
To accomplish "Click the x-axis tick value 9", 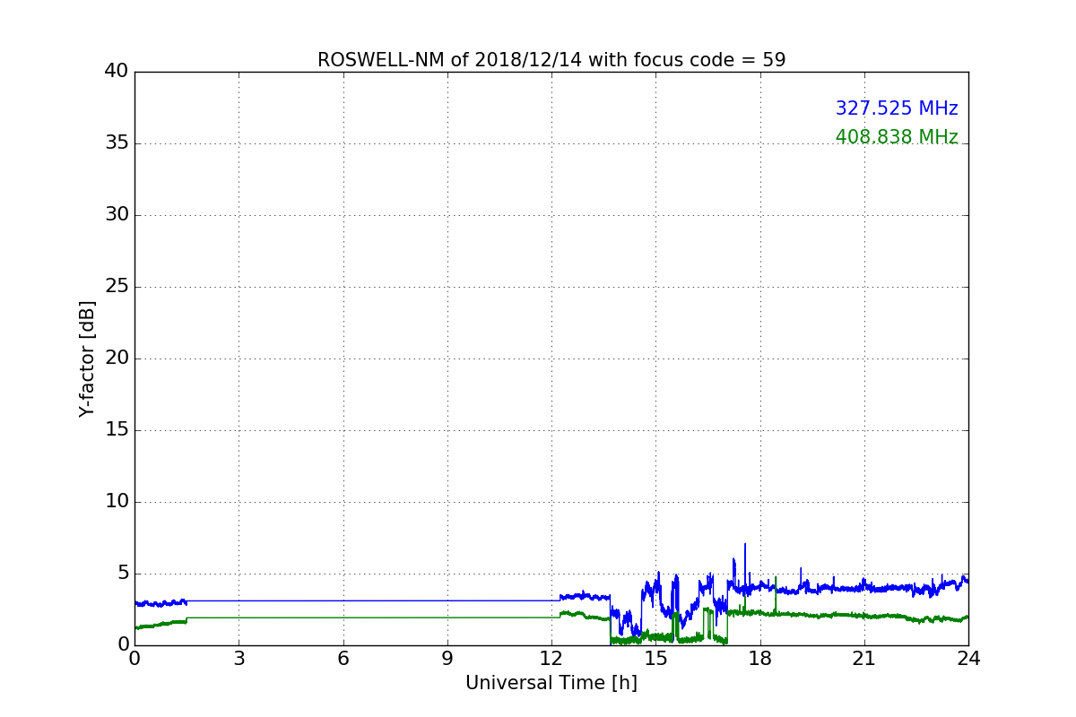I will coord(447,659).
